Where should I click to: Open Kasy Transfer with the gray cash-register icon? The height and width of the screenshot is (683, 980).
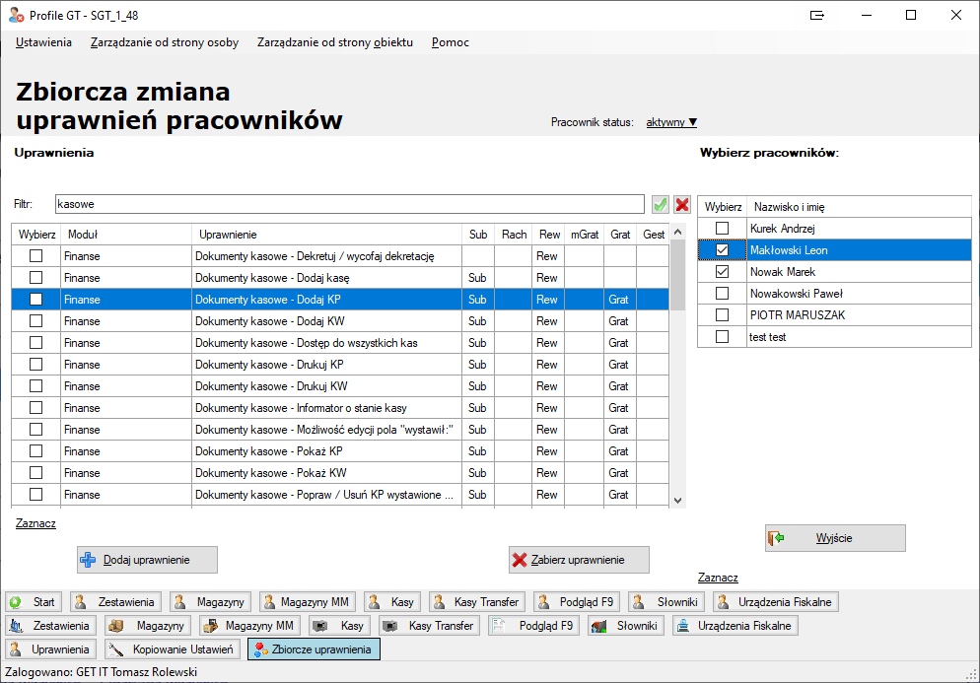point(429,626)
